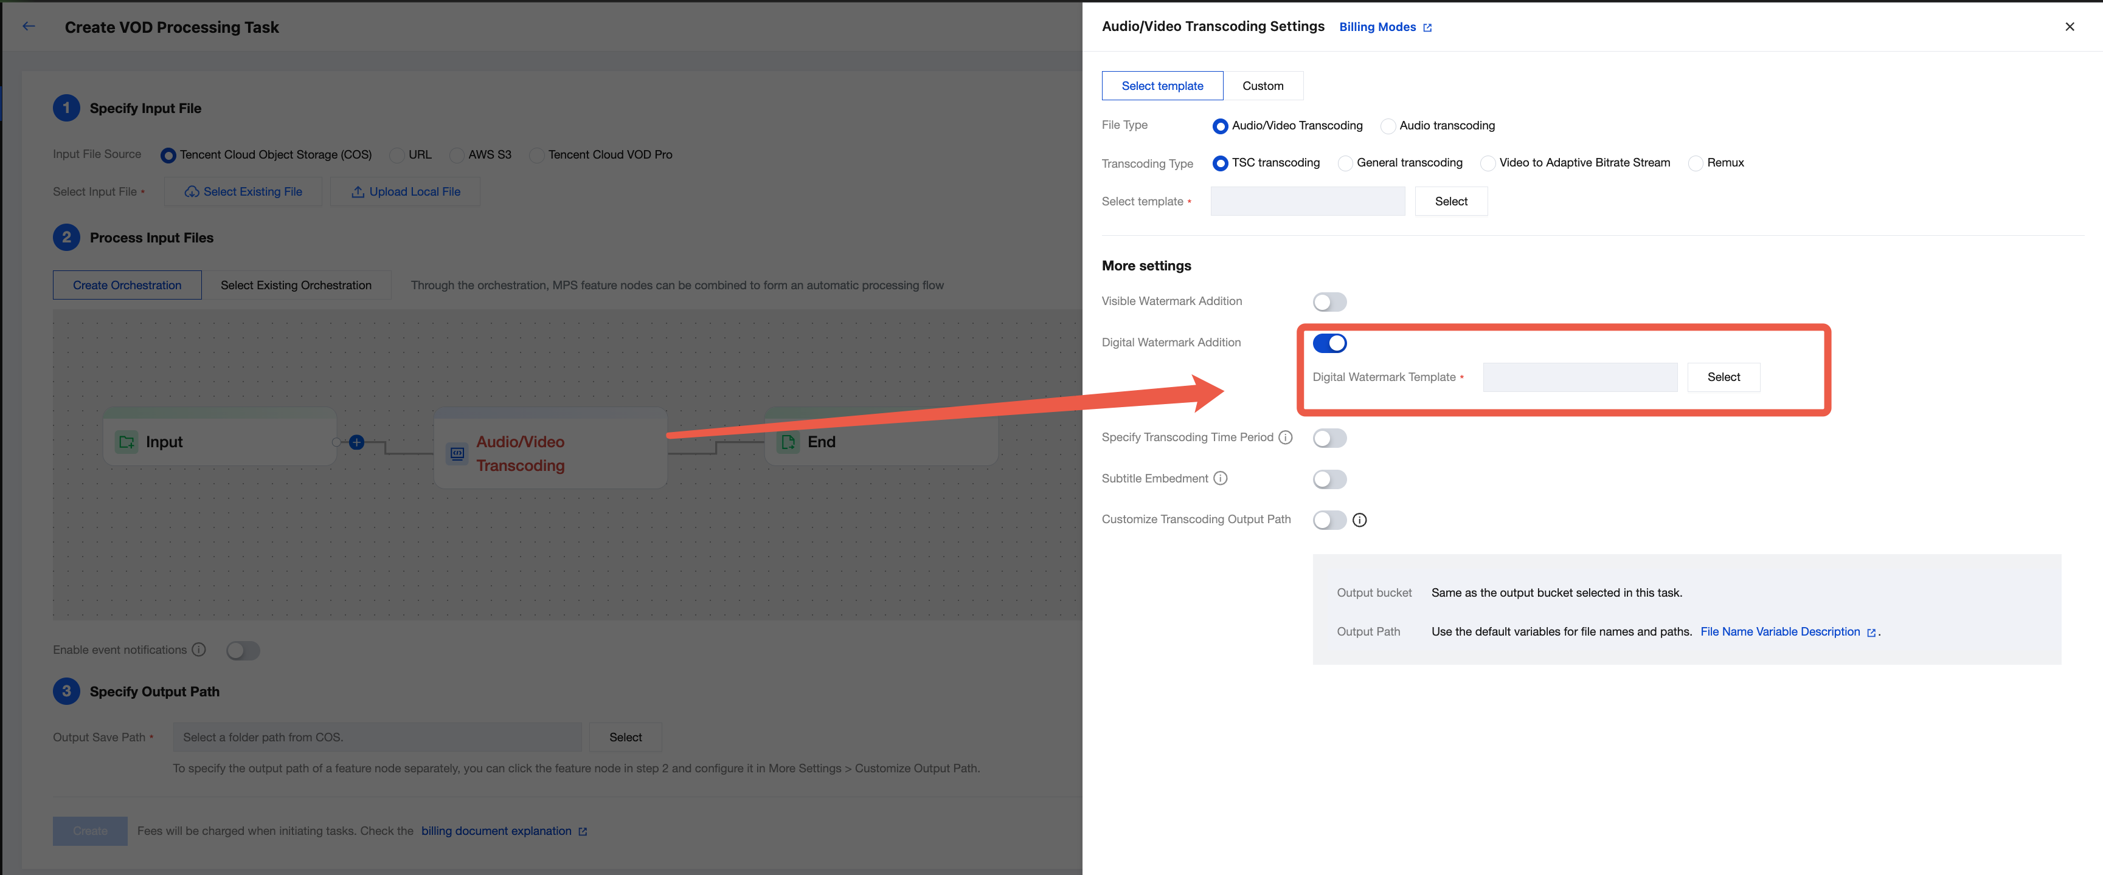Image resolution: width=2103 pixels, height=875 pixels.
Task: Click the End node icon
Action: [788, 442]
